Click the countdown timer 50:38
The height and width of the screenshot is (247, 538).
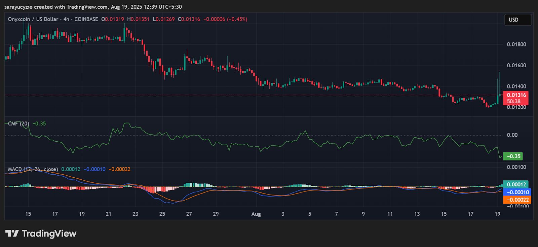point(514,101)
